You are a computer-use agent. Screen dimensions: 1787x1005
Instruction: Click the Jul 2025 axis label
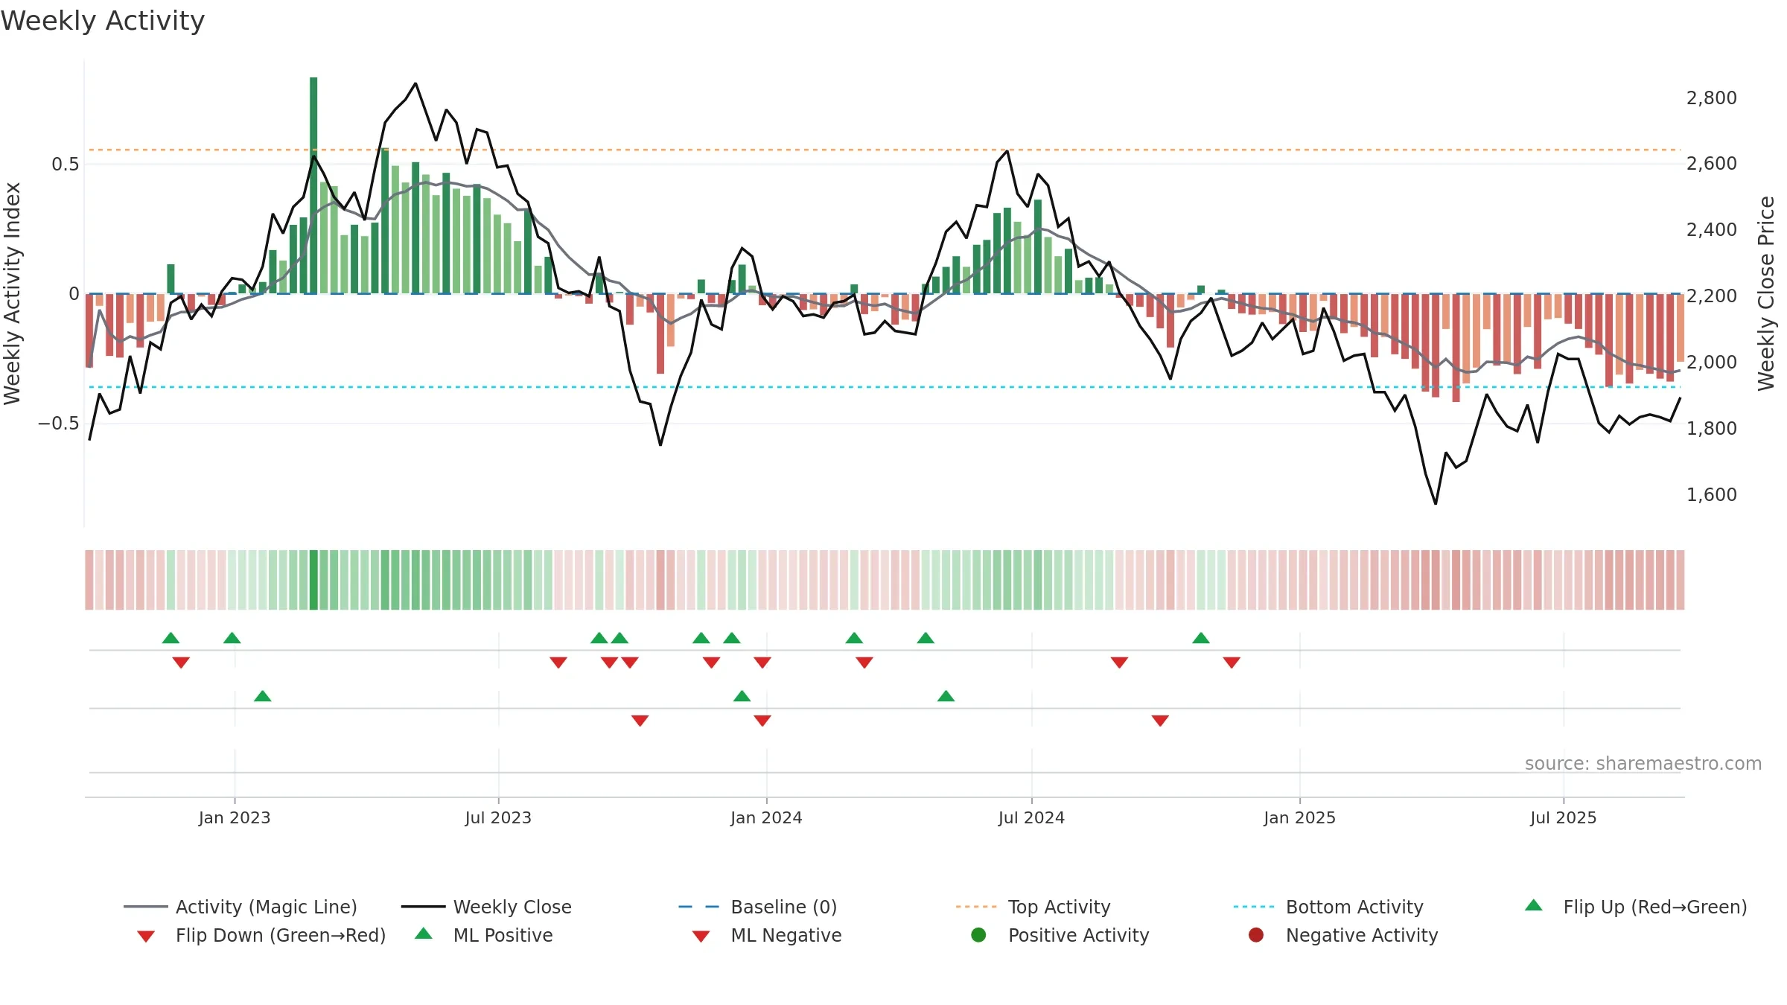(x=1564, y=817)
